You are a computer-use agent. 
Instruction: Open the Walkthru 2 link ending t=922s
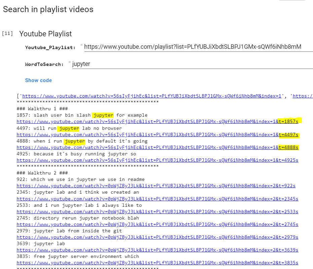[x=156, y=186]
